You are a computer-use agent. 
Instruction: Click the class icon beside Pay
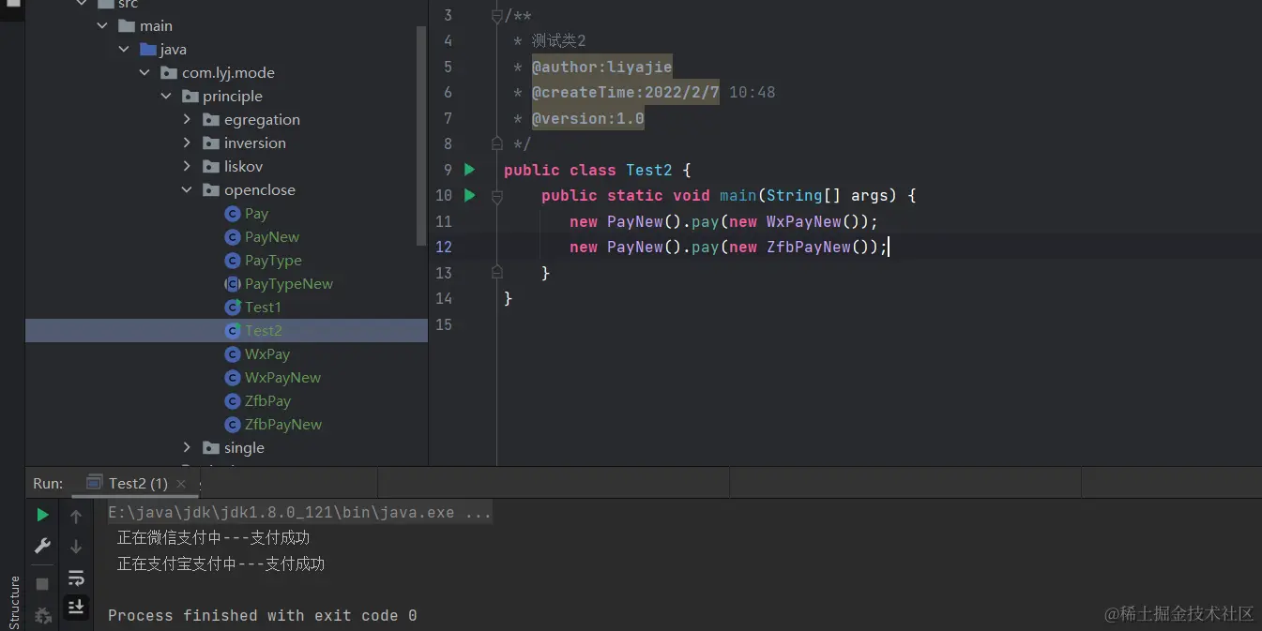233,214
